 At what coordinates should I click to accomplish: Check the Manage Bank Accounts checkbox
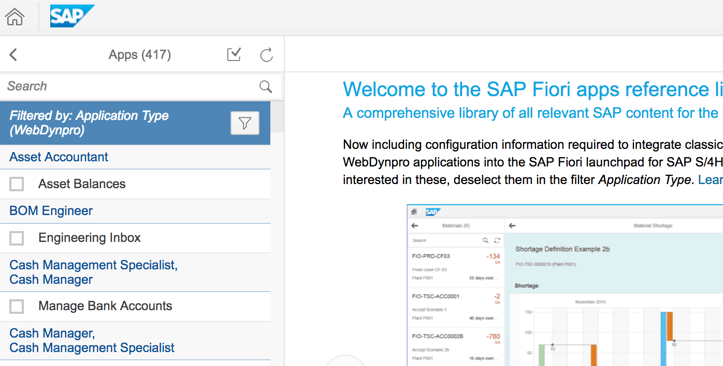point(17,306)
